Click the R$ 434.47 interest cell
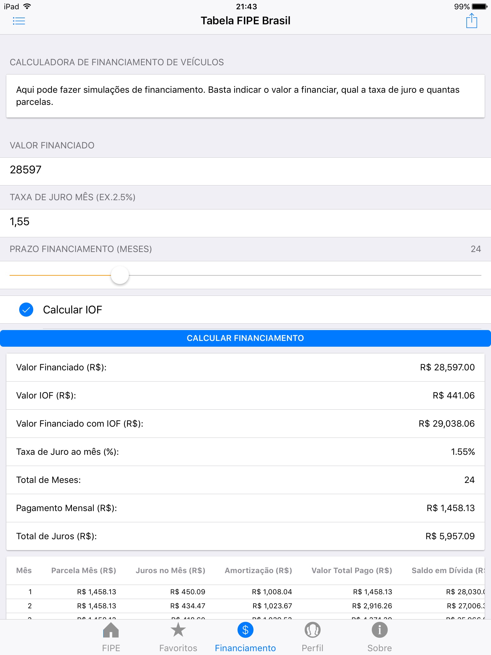The image size is (491, 655). [x=188, y=606]
